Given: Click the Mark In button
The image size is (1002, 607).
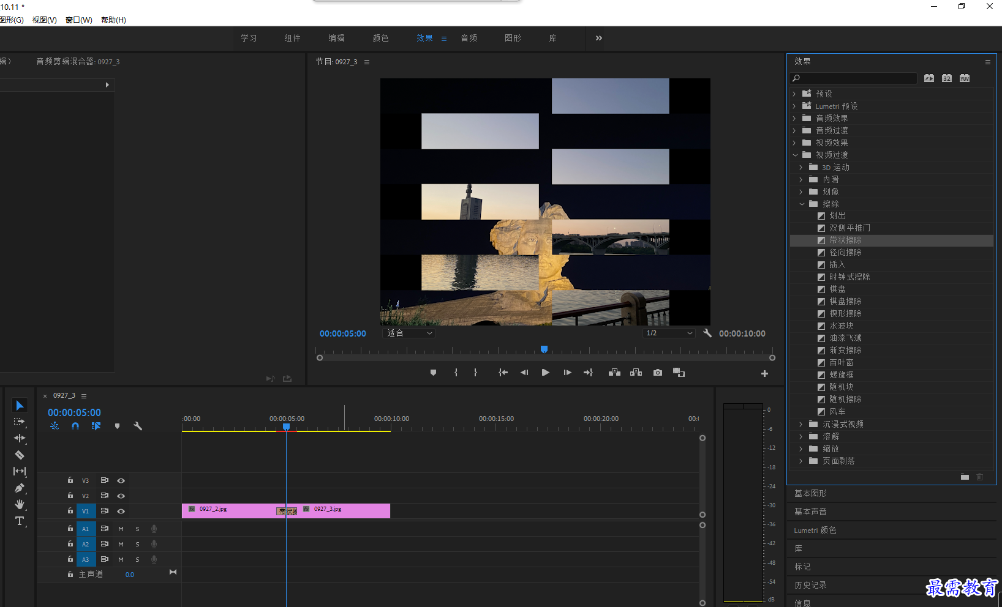Looking at the screenshot, I should (456, 373).
